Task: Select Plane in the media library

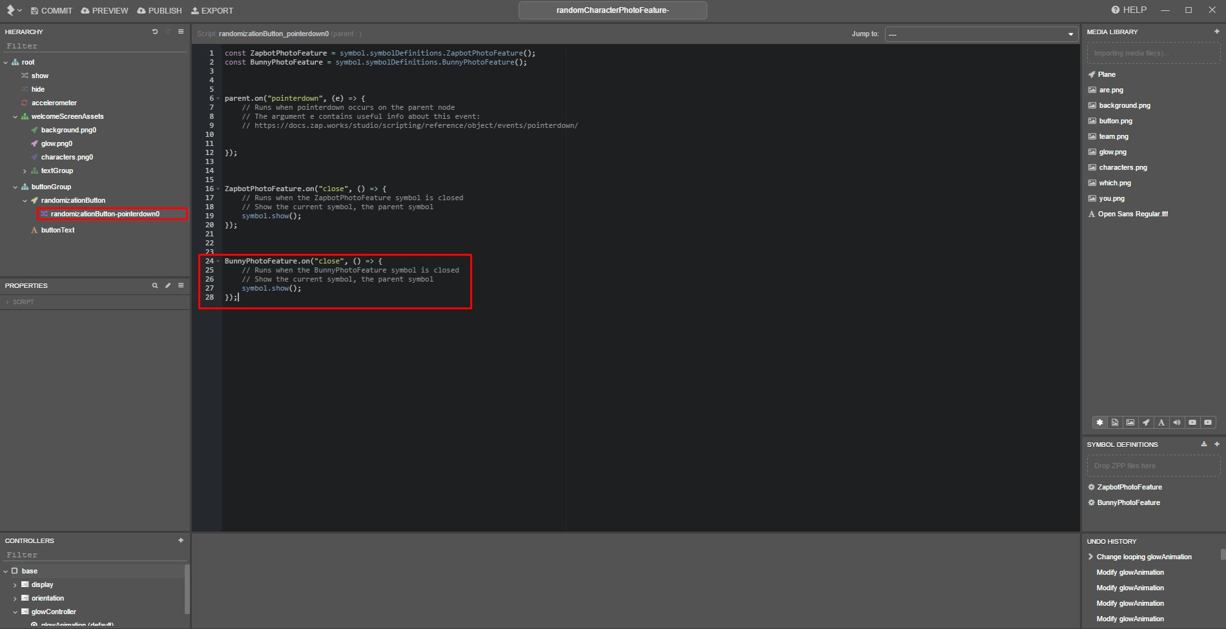Action: click(1107, 74)
